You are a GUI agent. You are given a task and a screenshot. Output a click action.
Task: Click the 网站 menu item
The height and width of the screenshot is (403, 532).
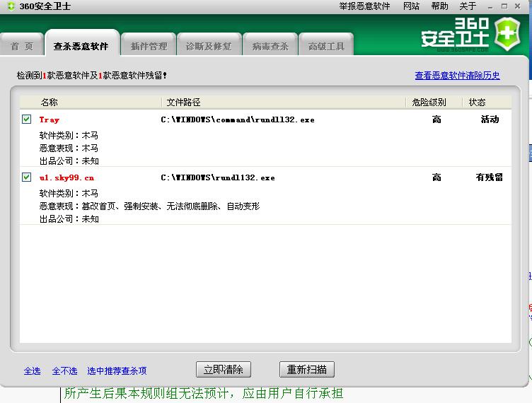tap(411, 6)
